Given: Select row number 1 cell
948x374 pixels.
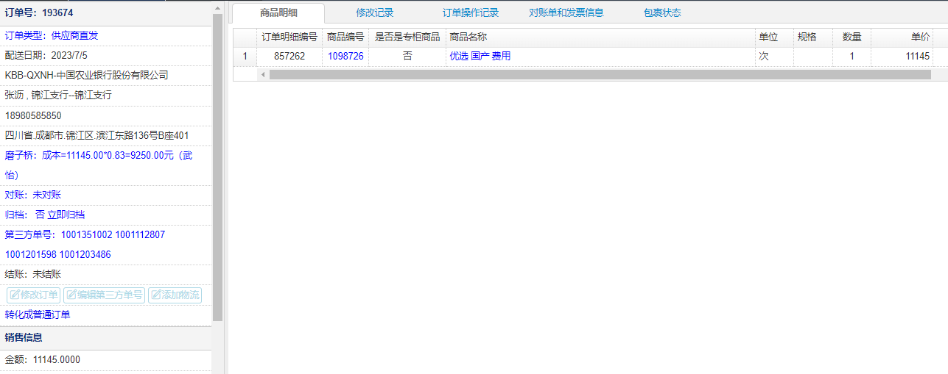Looking at the screenshot, I should point(245,56).
